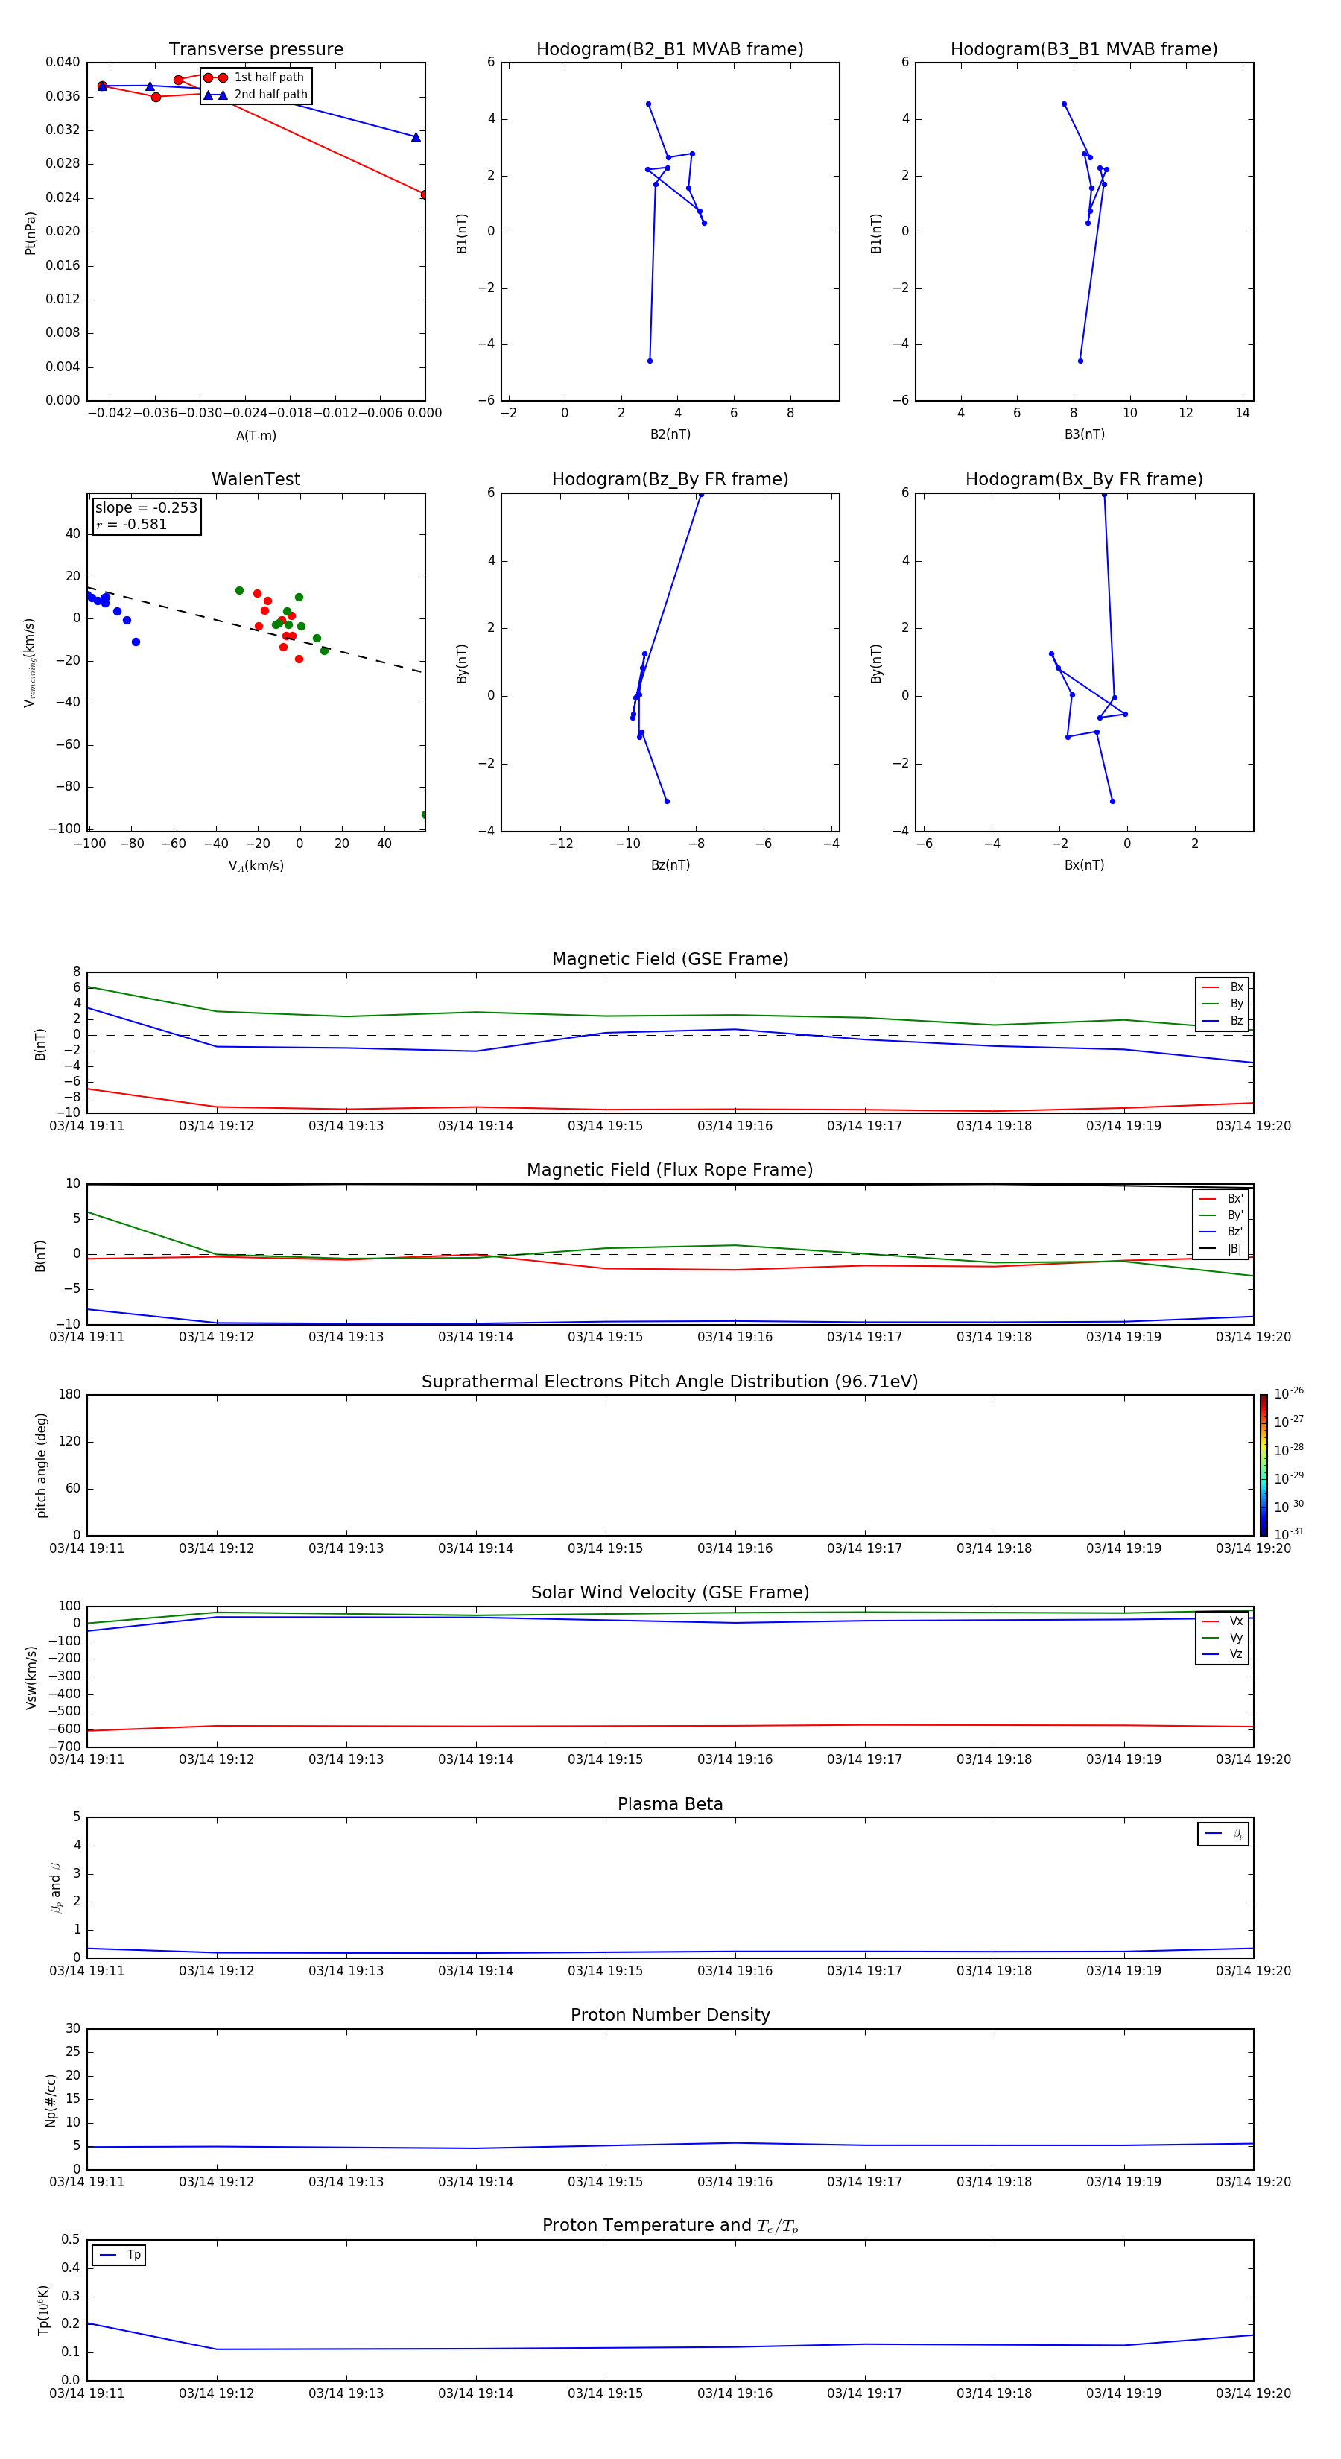The height and width of the screenshot is (2459, 1341).
Task: Click the Suprathermal Electrons Pitch Angle Distribution title
Action: coord(670,1382)
